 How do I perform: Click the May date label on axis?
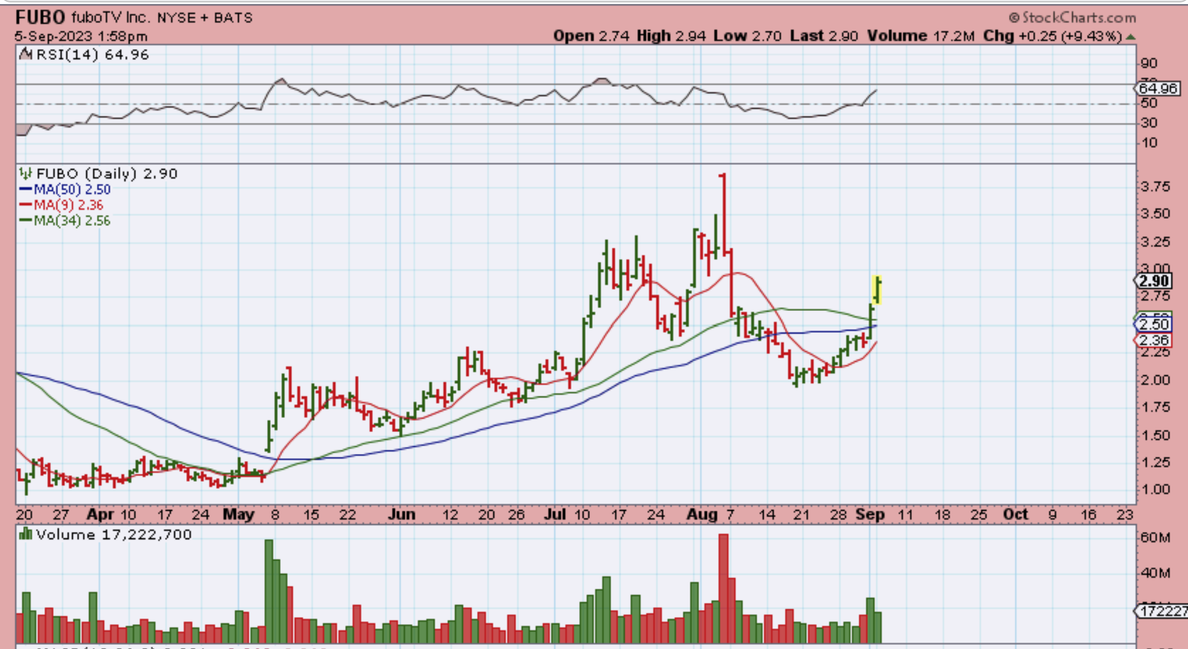click(238, 515)
